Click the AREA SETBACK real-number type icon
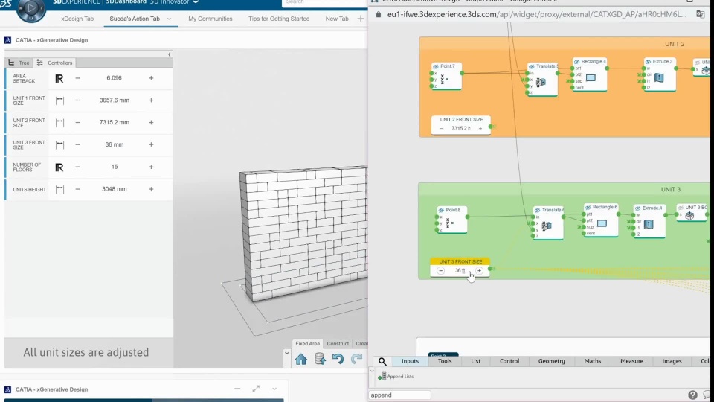 (x=59, y=78)
